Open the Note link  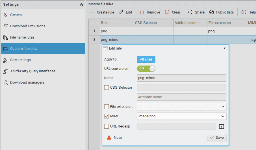[x=118, y=138]
